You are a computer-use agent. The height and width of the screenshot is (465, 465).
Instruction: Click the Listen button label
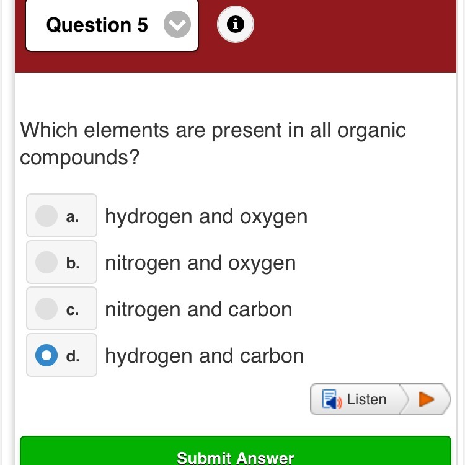click(366, 399)
